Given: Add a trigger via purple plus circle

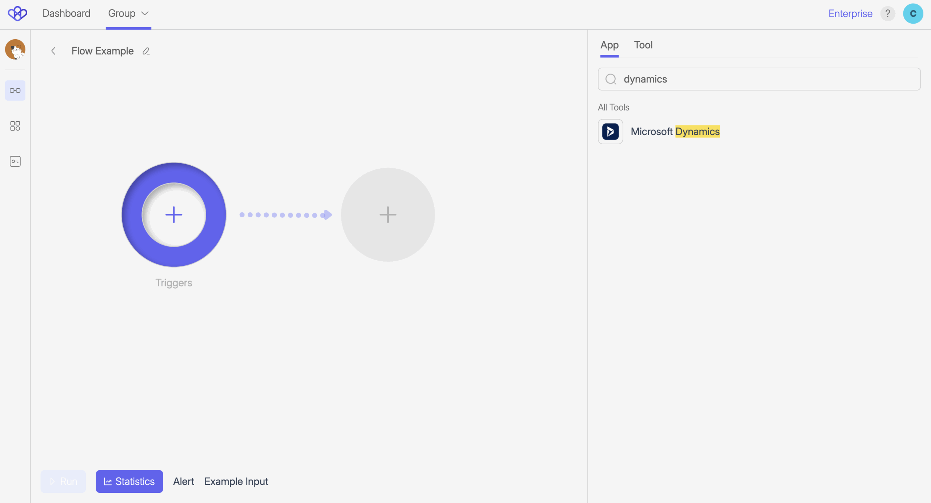Looking at the screenshot, I should click(x=174, y=214).
